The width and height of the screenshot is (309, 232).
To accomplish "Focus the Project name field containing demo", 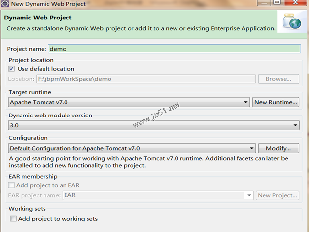I will click(x=175, y=49).
